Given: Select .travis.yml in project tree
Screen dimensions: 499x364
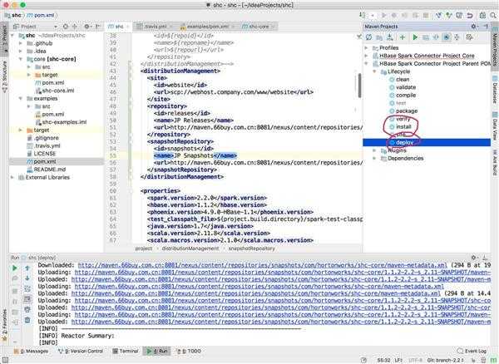Looking at the screenshot, I should 43,146.
